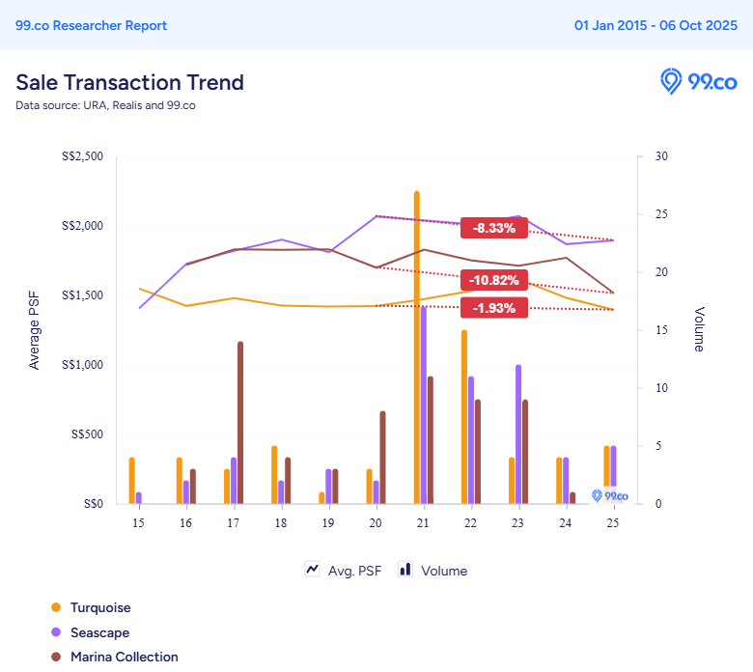
Task: Click the 99.co logo at top right
Action: click(699, 82)
